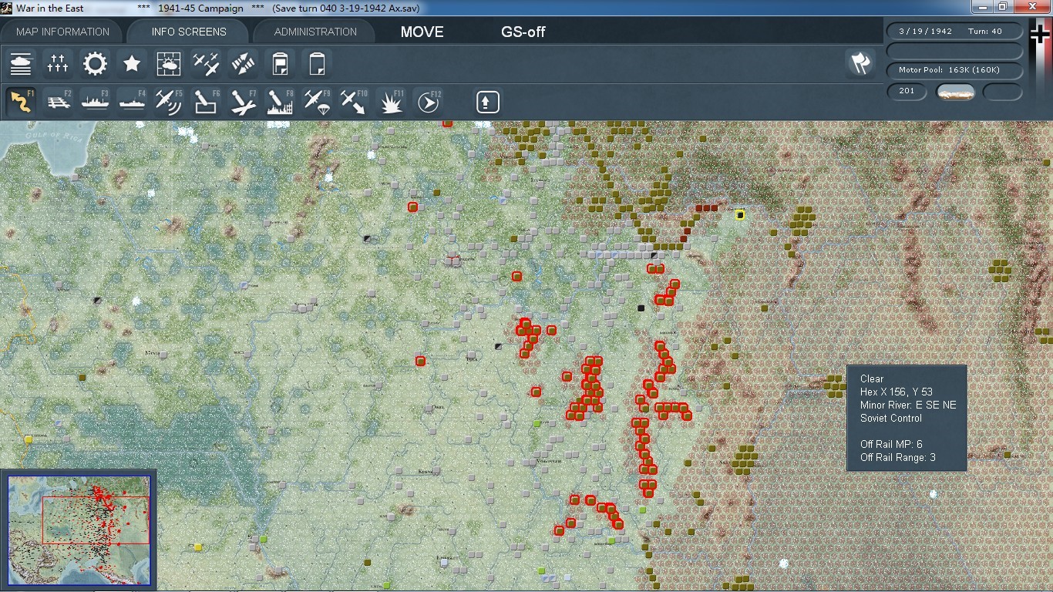Minimize the War in the East window
1053x592 pixels.
981,6
